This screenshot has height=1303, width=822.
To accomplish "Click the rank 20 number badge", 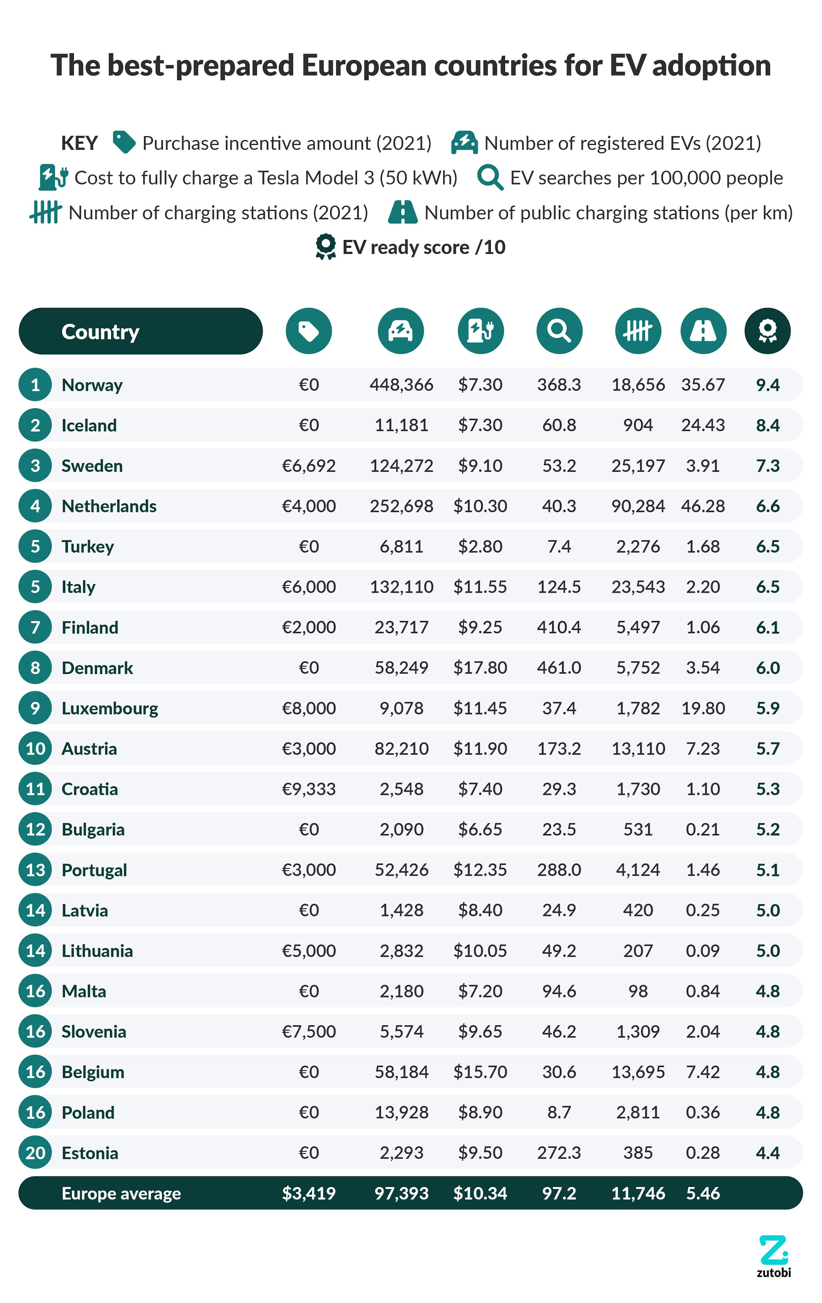I will [35, 1153].
